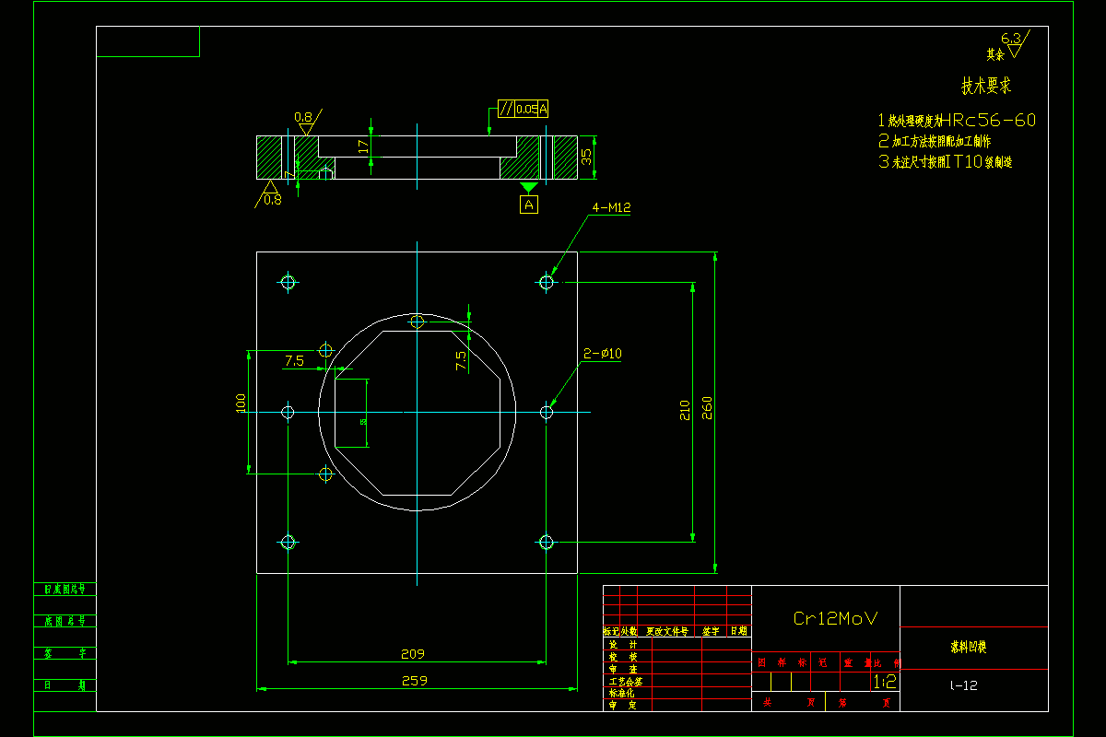Select the 处数 column header
This screenshot has width=1106, height=737.
629,631
